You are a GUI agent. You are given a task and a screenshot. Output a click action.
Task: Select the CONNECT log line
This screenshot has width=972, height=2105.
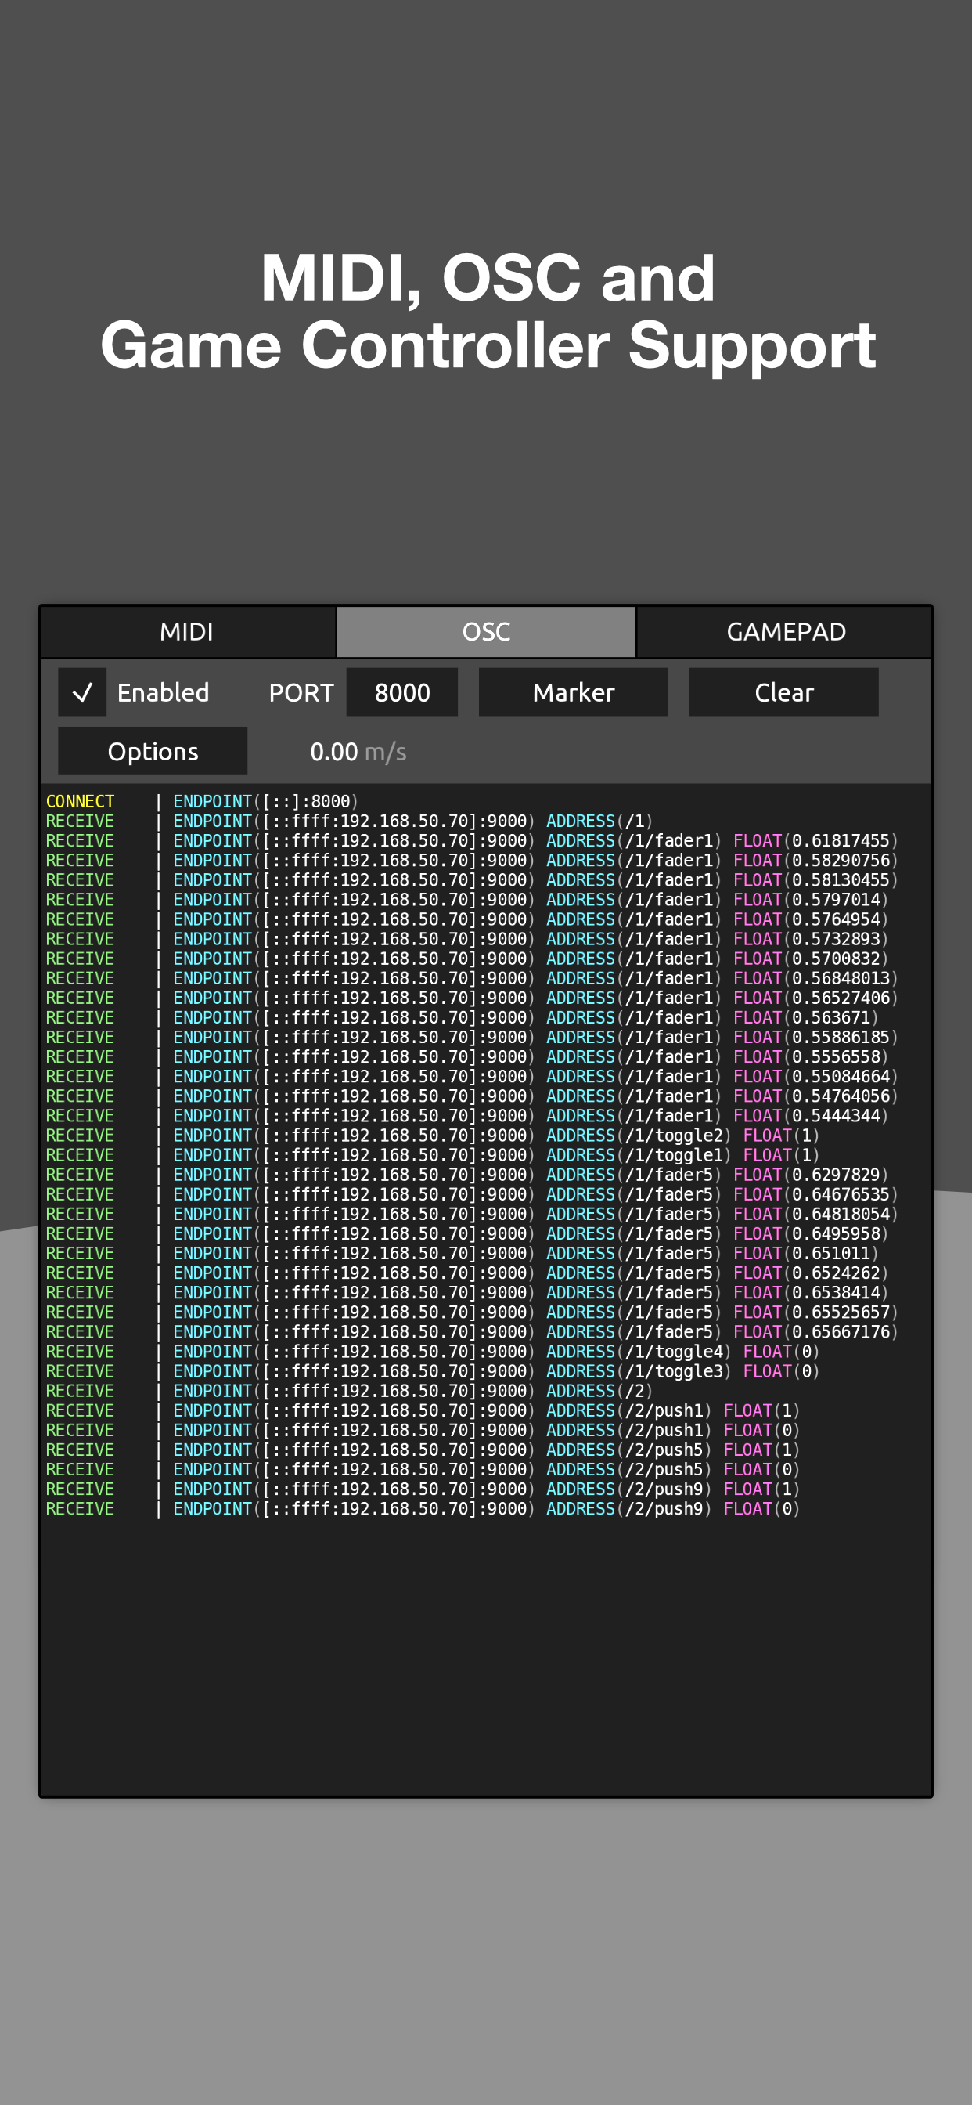[x=202, y=802]
